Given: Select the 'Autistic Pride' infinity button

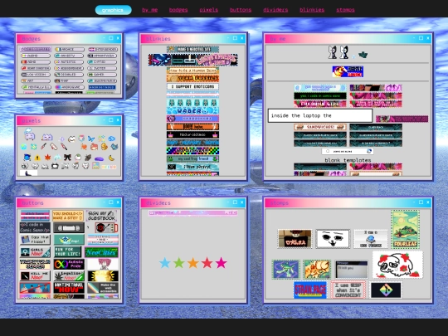Looking at the screenshot, I should click(69, 265).
